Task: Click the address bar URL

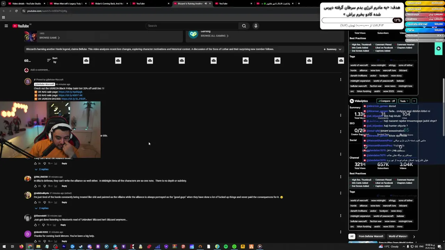Action: click(47, 11)
